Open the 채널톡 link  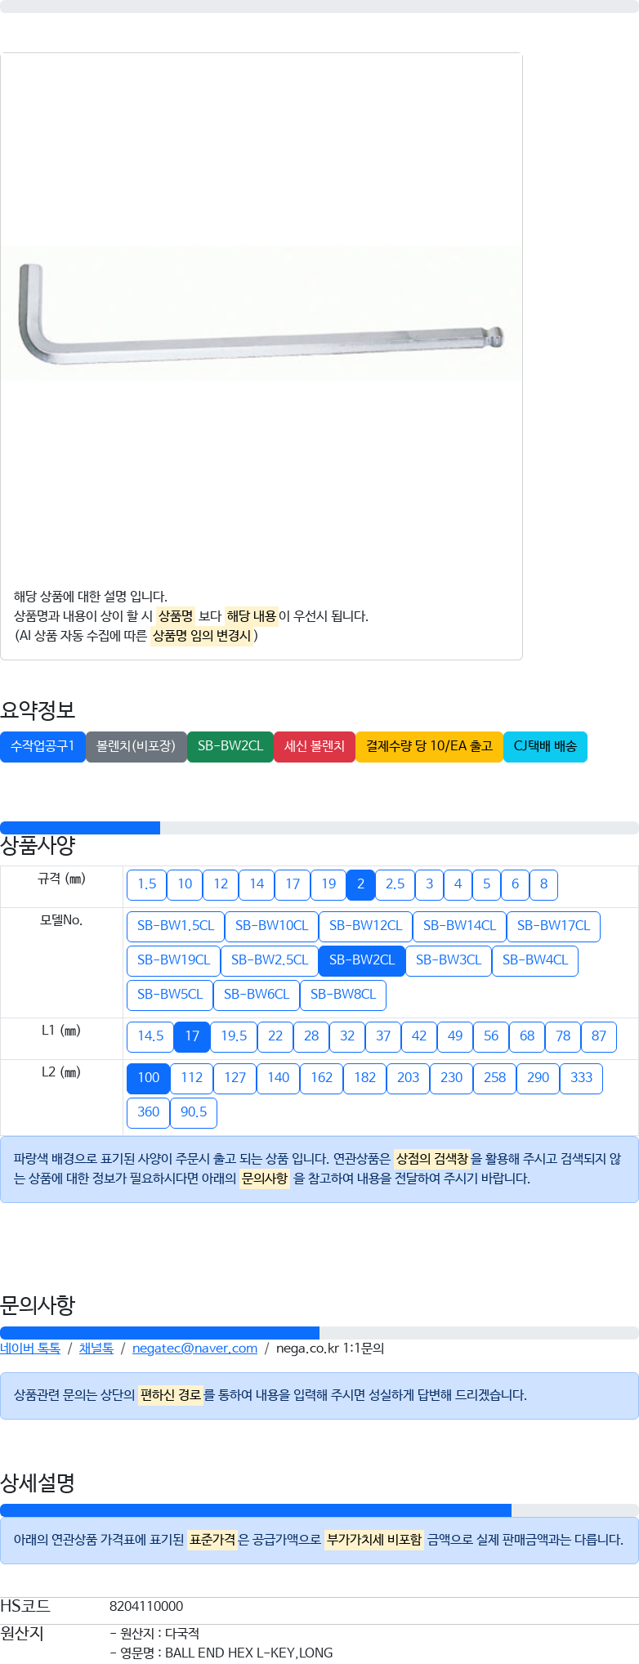click(96, 1349)
